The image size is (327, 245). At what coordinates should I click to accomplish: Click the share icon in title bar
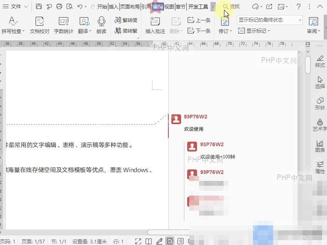point(269,7)
